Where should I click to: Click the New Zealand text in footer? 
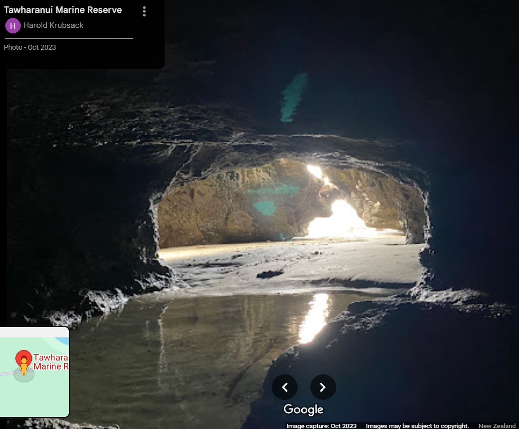pyautogui.click(x=497, y=426)
